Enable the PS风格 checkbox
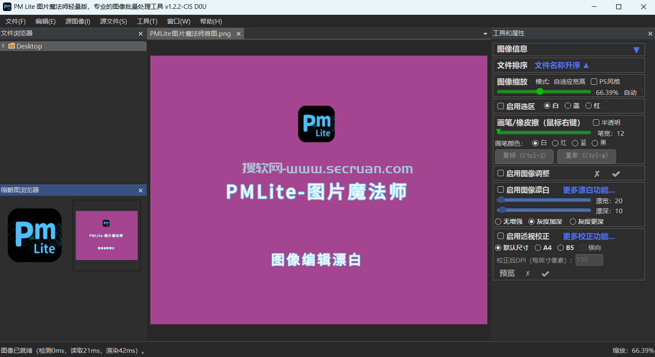This screenshot has height=357, width=655. coord(594,82)
